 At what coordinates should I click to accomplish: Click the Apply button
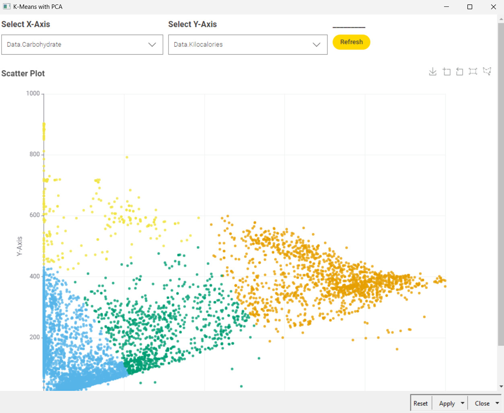(447, 403)
